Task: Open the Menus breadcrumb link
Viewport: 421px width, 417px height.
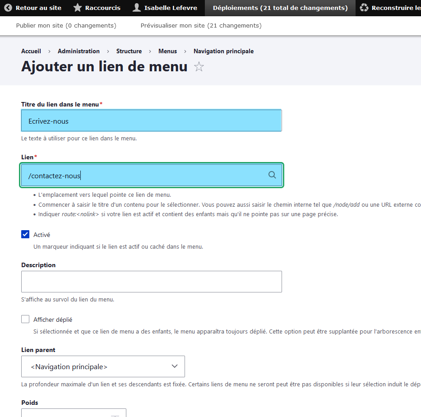Action: tap(167, 51)
